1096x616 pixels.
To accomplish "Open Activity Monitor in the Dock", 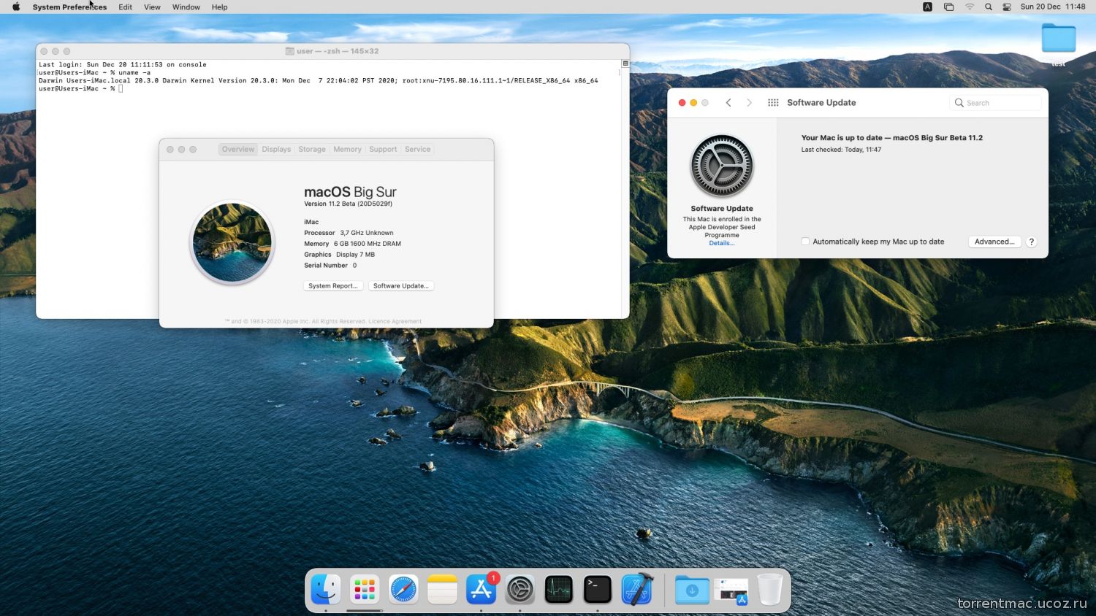I will [559, 590].
